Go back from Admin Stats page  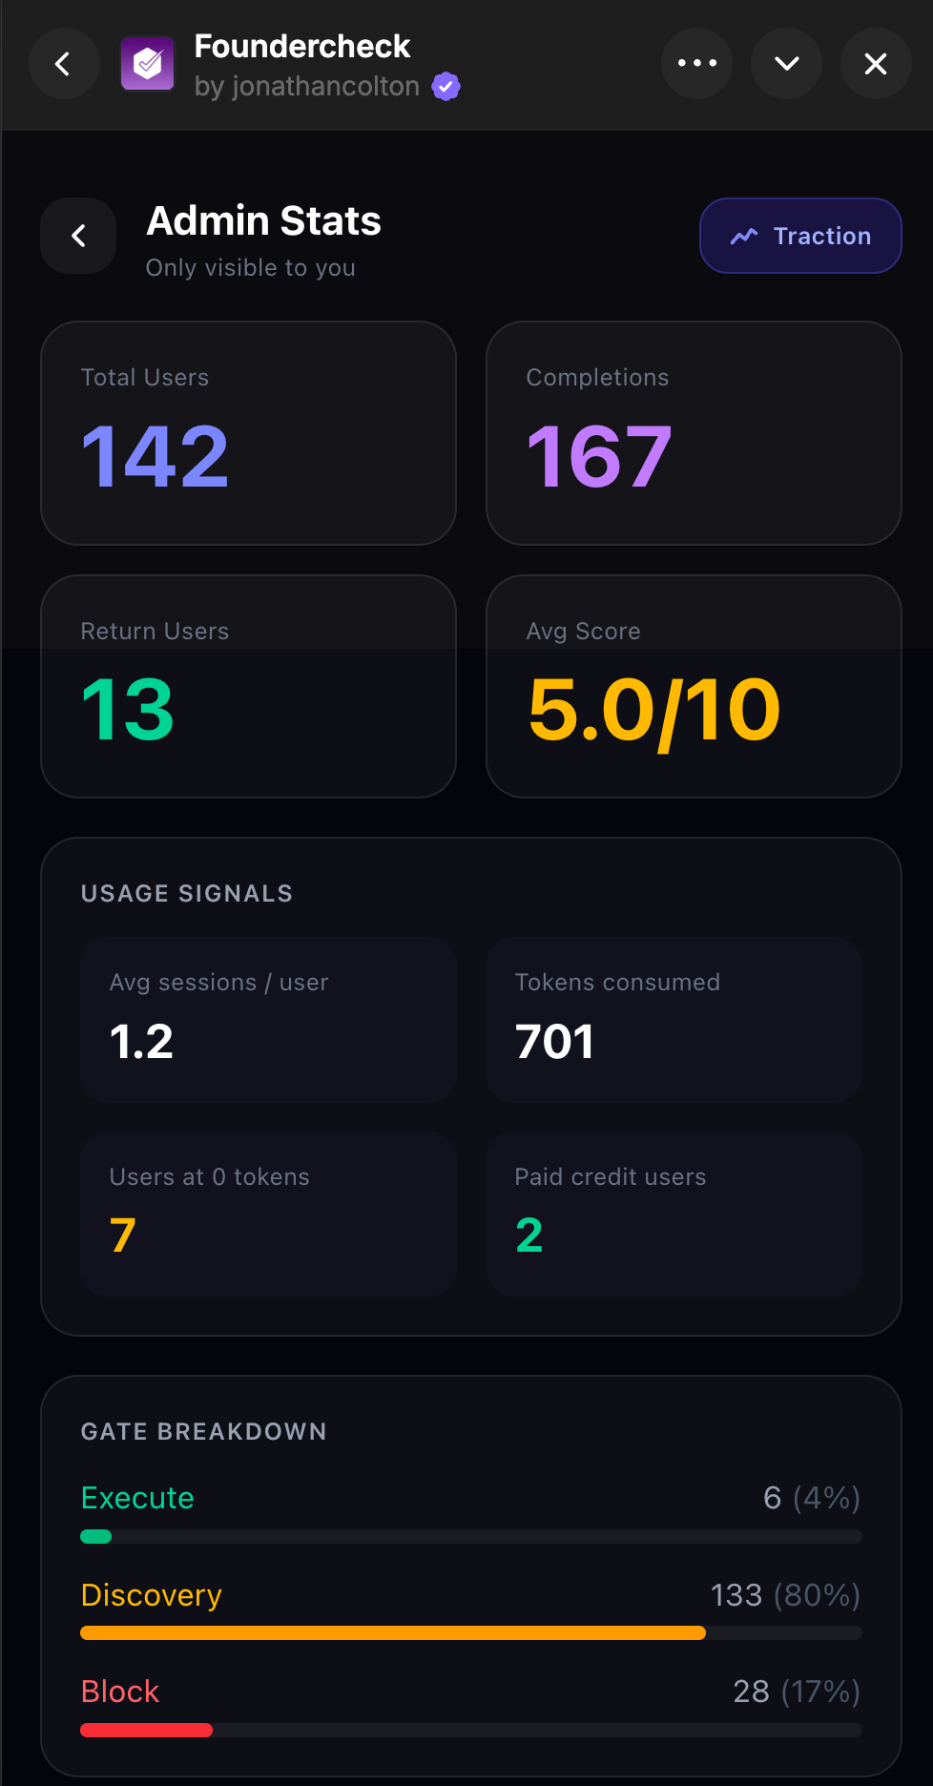click(x=78, y=236)
